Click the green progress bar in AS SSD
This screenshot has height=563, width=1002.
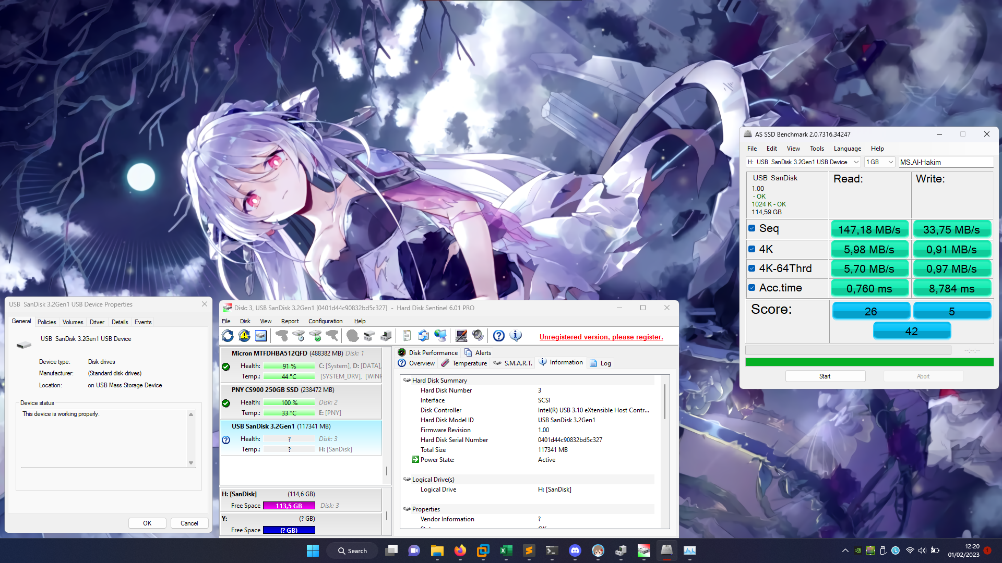pyautogui.click(x=869, y=362)
